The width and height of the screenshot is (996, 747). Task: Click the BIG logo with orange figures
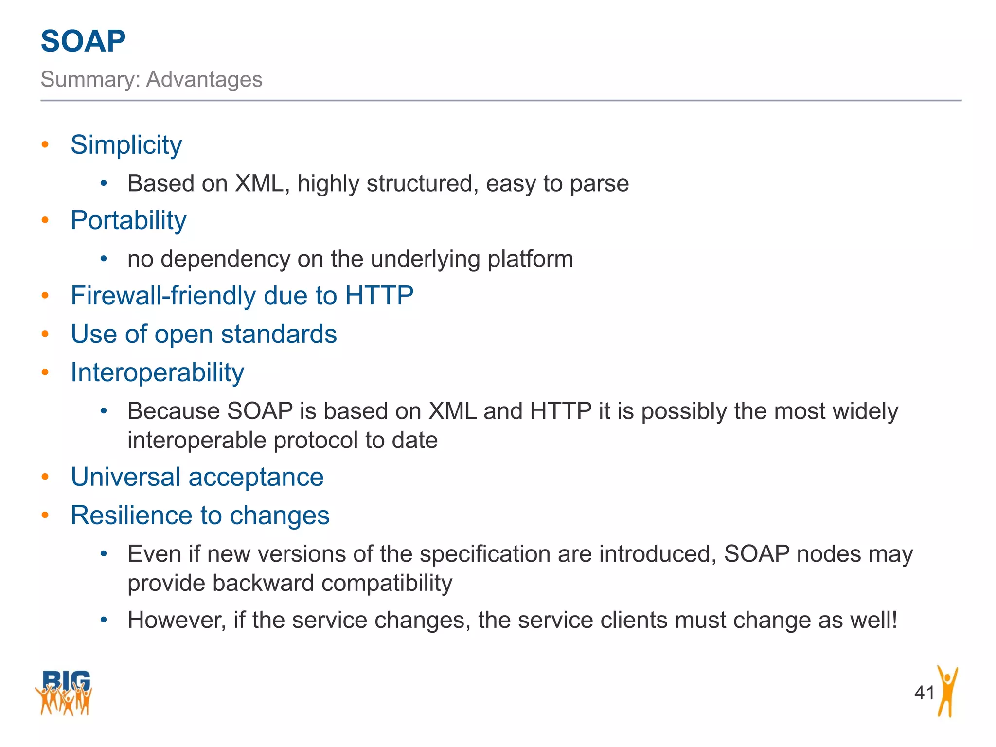coord(64,693)
